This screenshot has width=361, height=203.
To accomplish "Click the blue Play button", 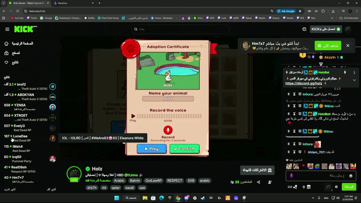I will click(152, 149).
